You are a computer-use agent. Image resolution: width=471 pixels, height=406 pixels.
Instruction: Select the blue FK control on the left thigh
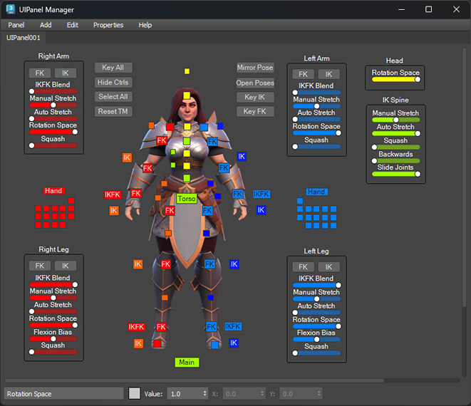(207, 211)
